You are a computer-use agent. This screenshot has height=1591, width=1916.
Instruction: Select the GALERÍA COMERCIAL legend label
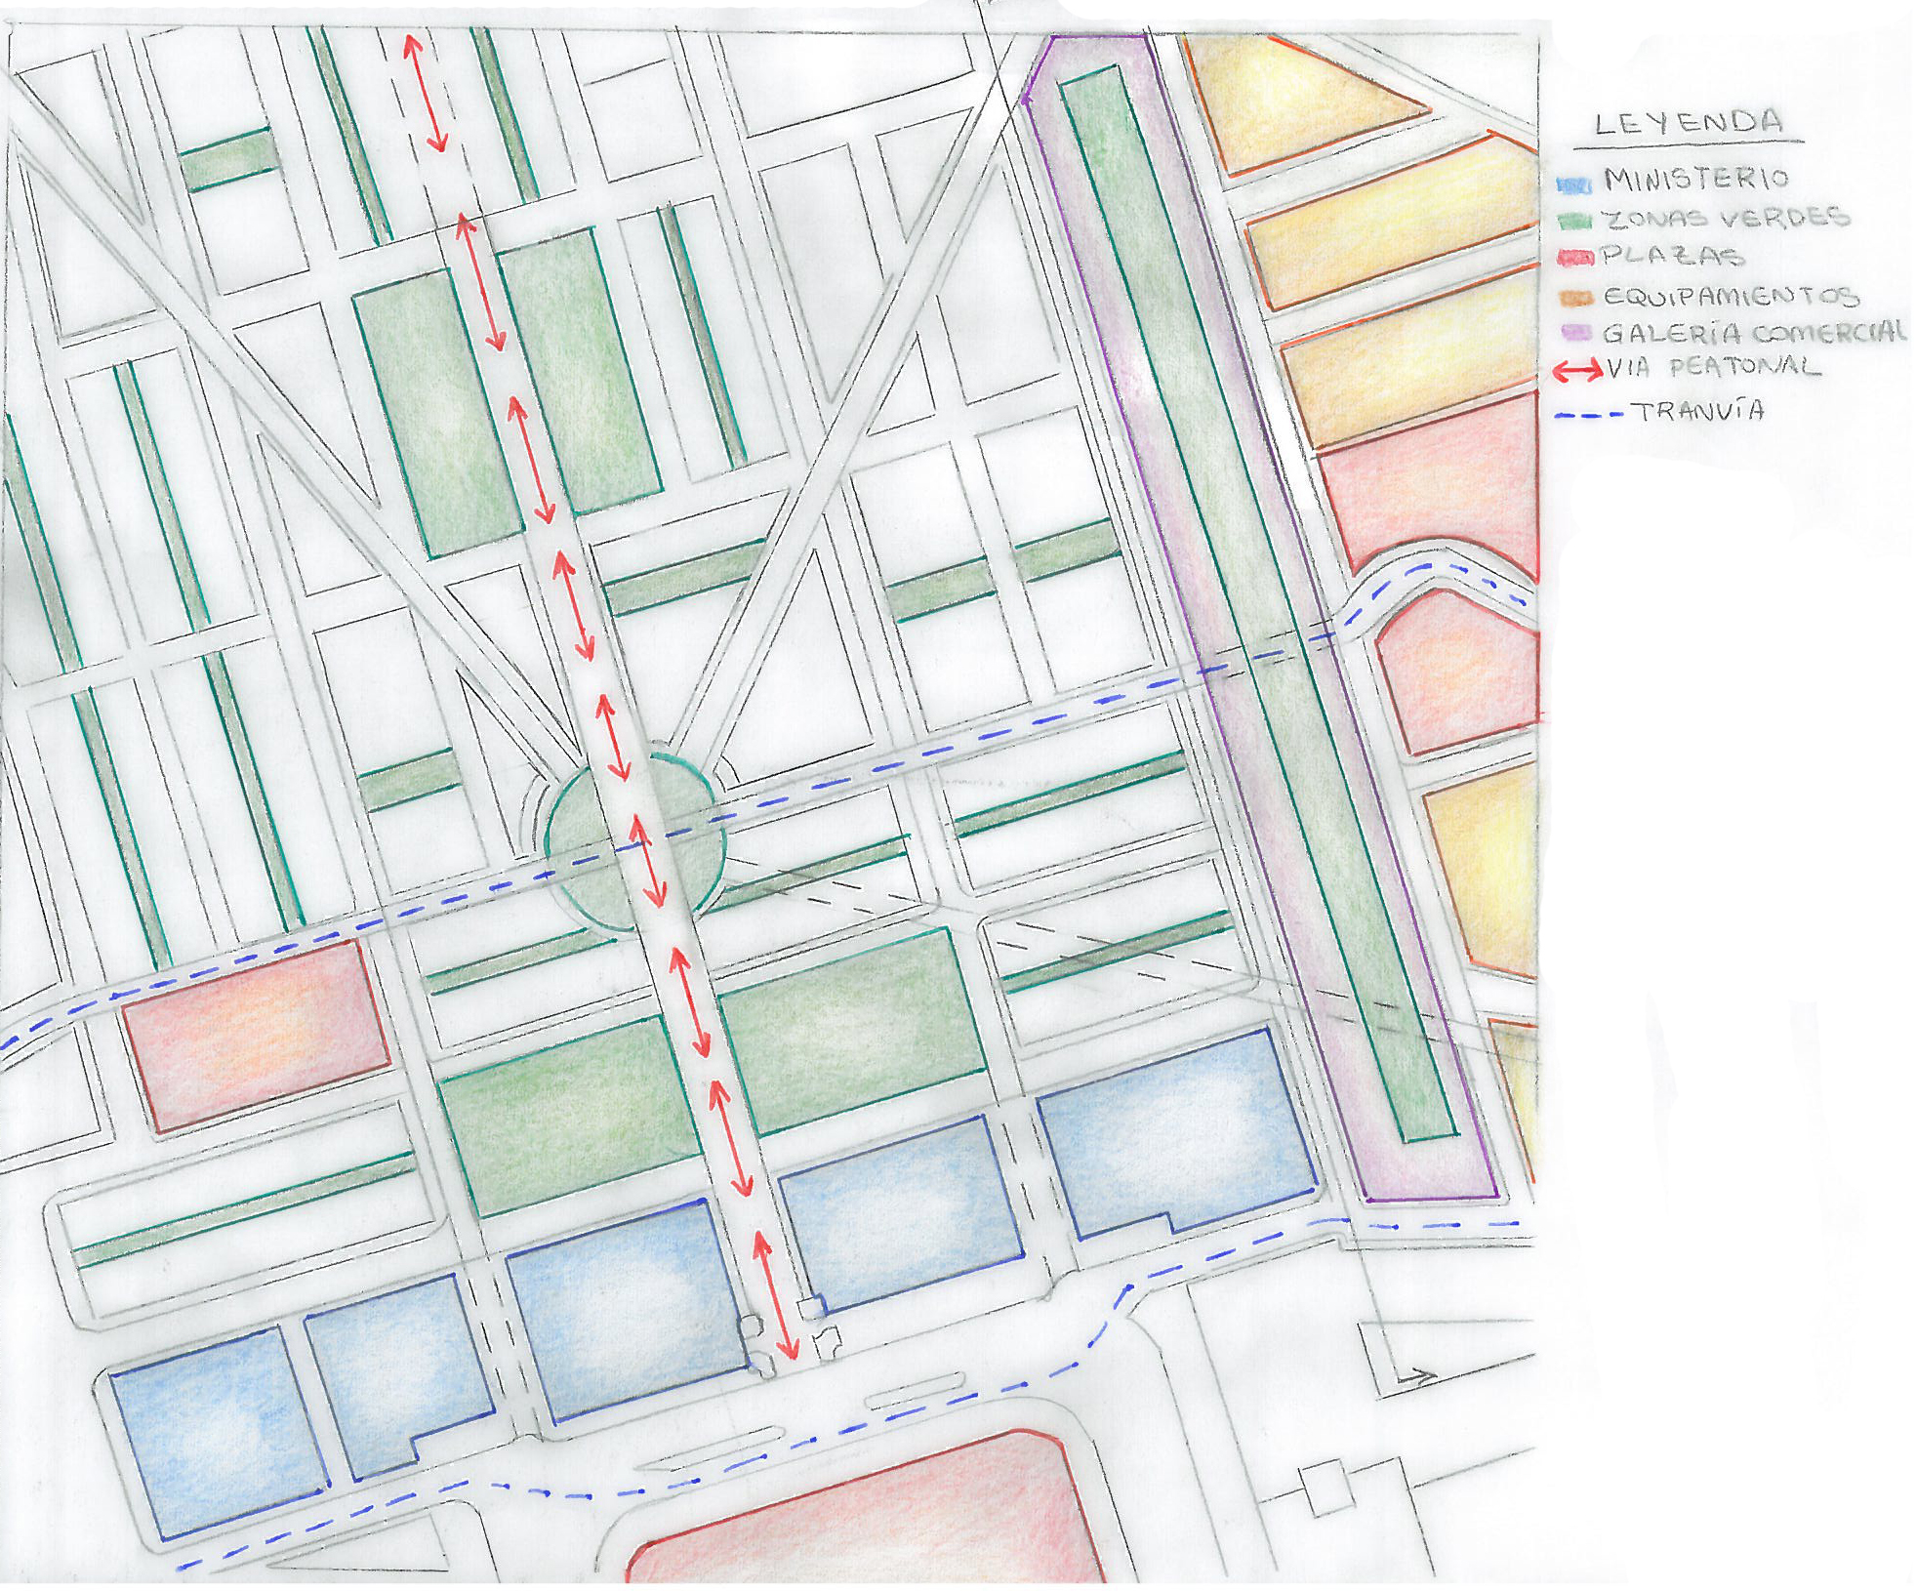[1754, 332]
